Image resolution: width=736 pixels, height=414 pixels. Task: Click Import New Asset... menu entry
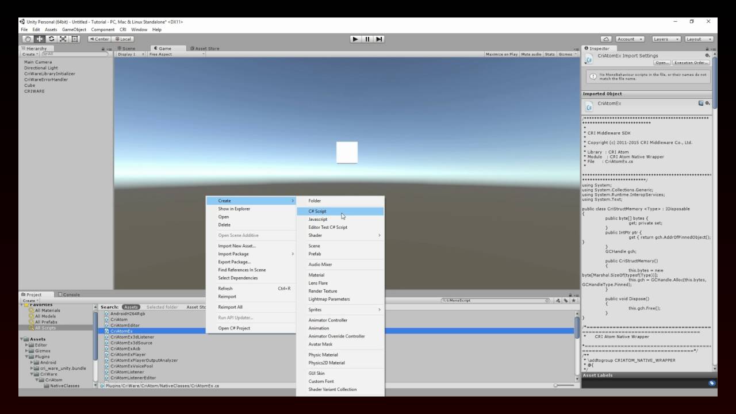pyautogui.click(x=251, y=246)
